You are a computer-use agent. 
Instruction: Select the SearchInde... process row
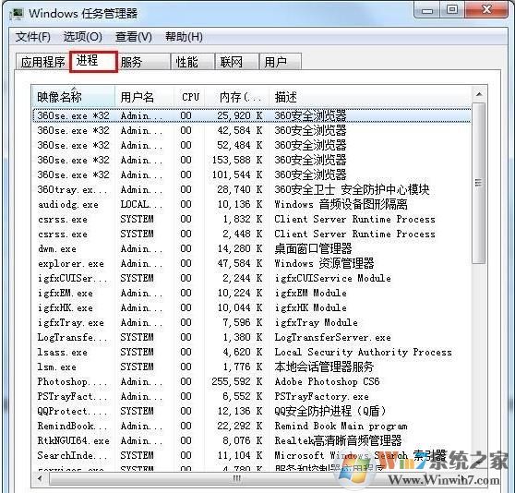tap(252, 455)
